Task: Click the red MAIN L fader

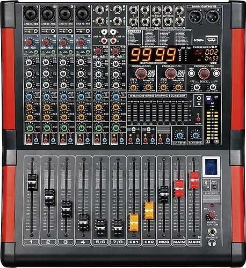Action: [179, 189]
